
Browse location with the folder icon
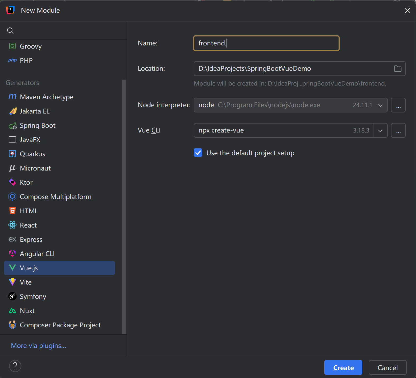click(397, 69)
